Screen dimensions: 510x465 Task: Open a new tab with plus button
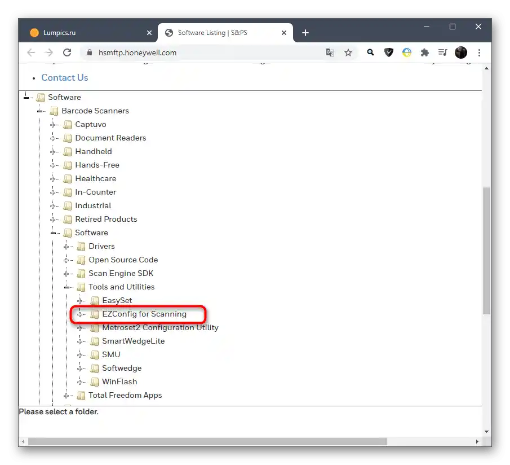[x=305, y=33]
